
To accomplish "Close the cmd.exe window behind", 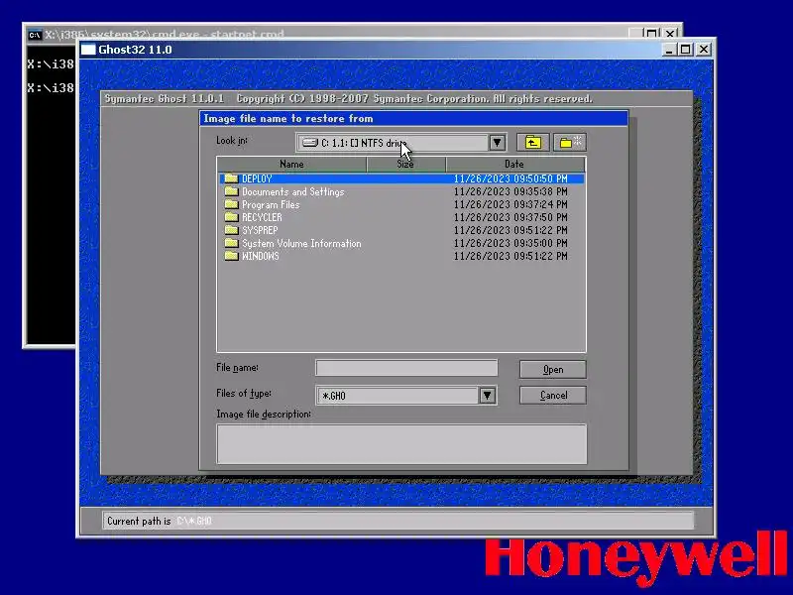I will [670, 34].
